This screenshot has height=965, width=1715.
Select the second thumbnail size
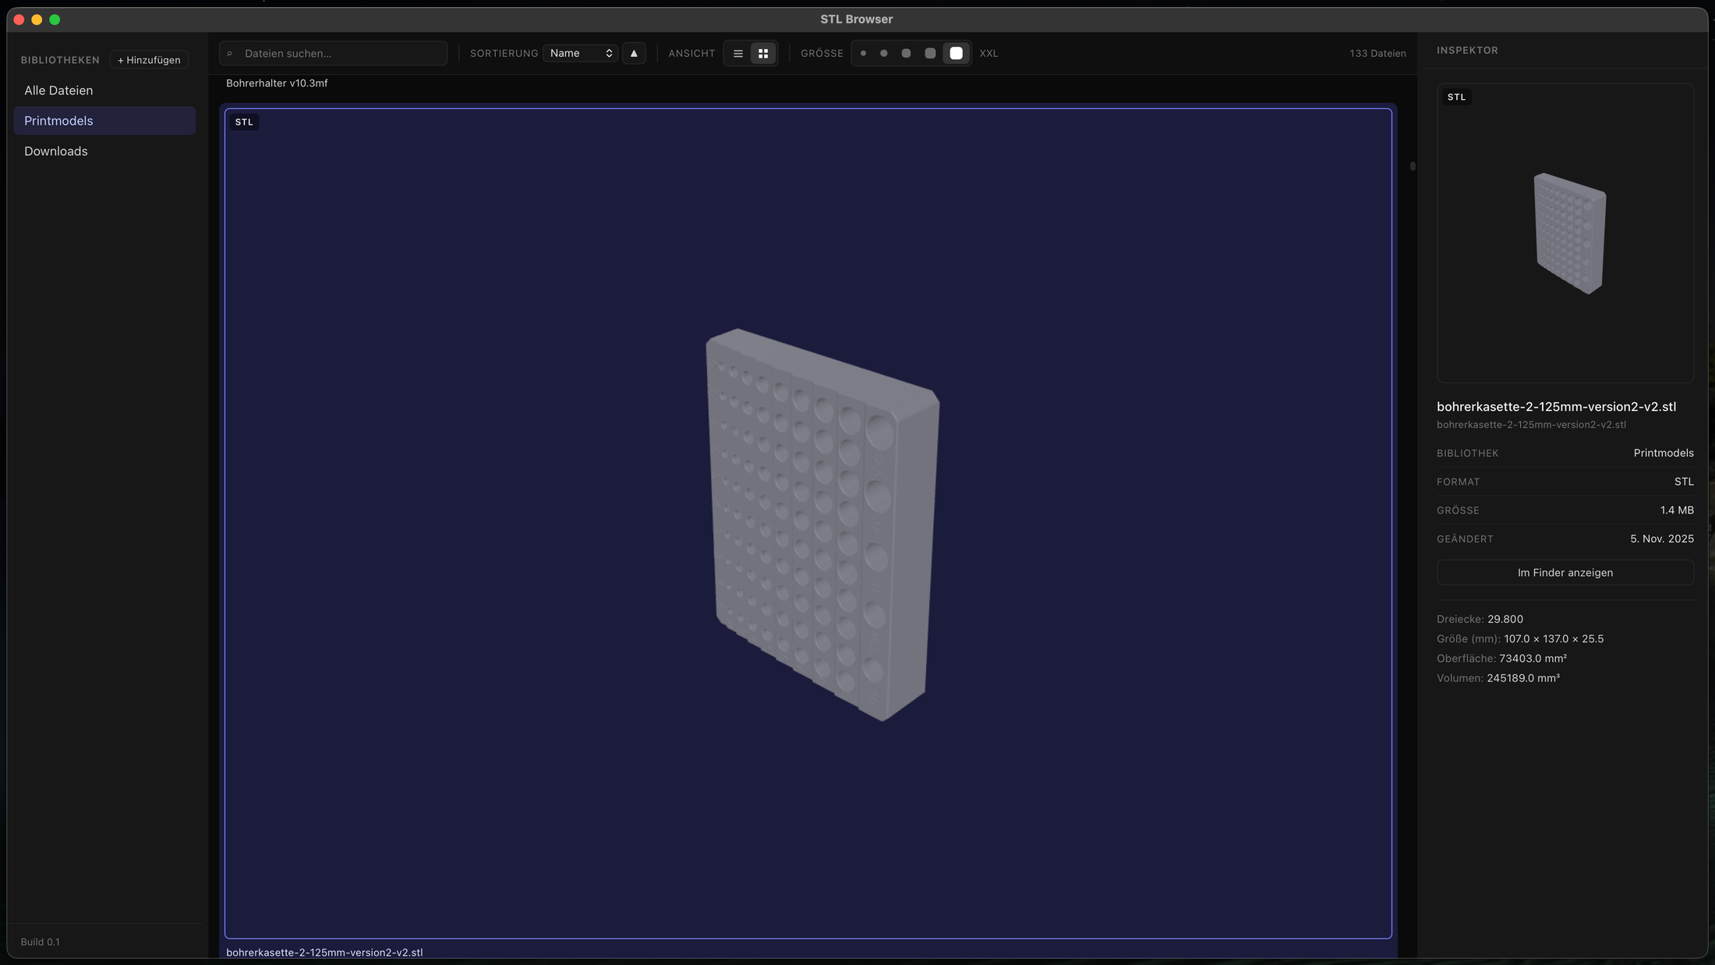(884, 54)
